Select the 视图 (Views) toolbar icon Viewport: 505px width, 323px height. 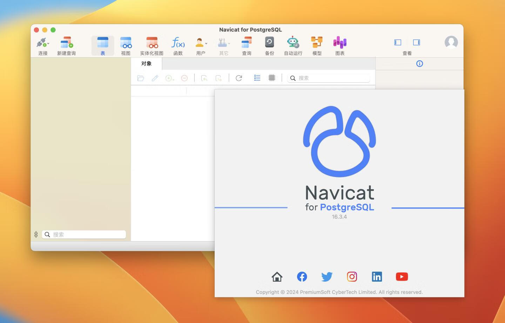coord(126,45)
